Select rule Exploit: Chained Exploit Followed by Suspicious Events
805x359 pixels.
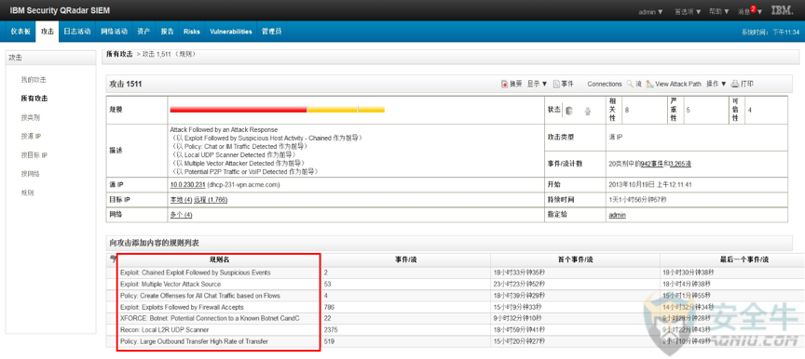click(195, 273)
